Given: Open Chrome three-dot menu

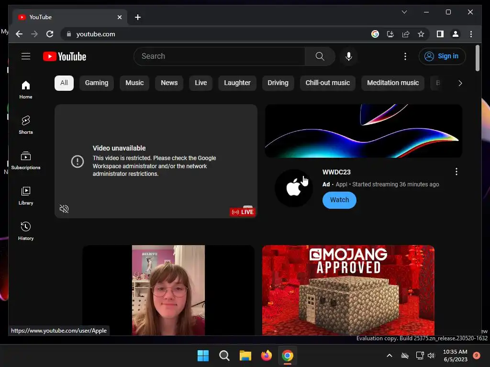Looking at the screenshot, I should pyautogui.click(x=471, y=34).
